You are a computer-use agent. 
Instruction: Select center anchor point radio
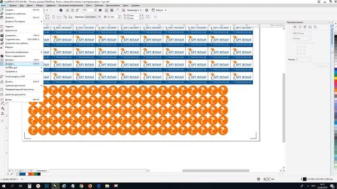tap(301, 50)
